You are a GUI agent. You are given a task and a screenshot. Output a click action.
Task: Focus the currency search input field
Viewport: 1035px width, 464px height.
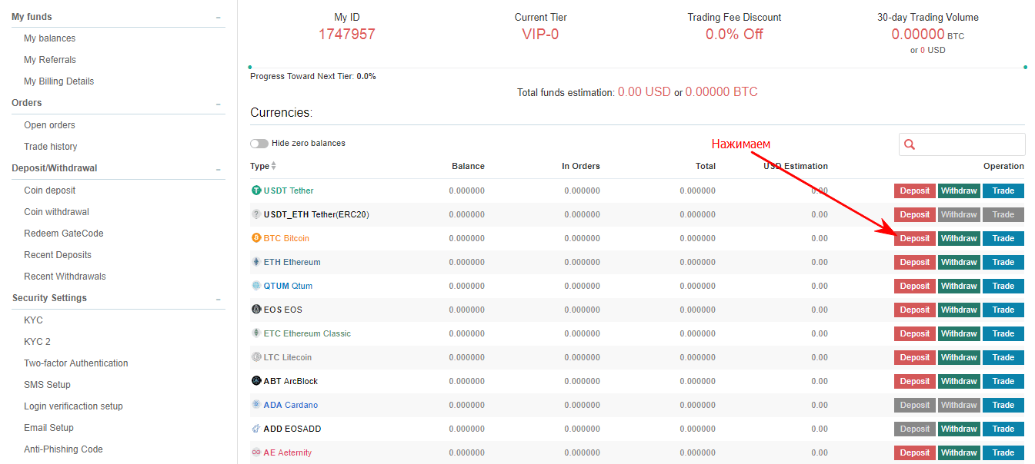point(962,144)
